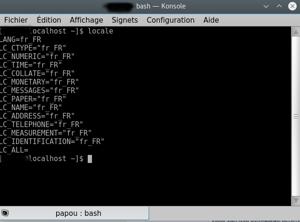Open the Aide menu

(x=211, y=20)
